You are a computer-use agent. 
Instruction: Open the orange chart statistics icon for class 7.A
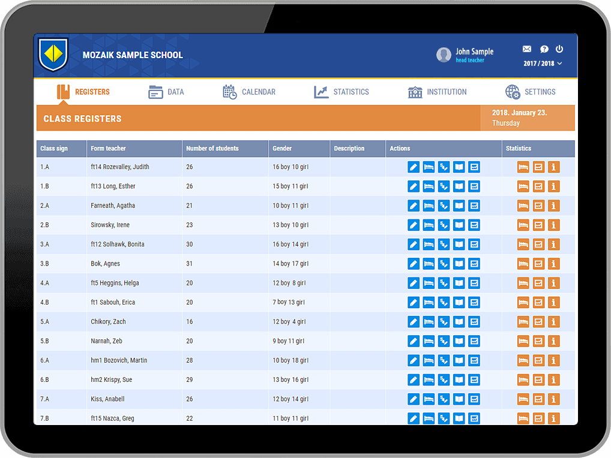(x=538, y=399)
